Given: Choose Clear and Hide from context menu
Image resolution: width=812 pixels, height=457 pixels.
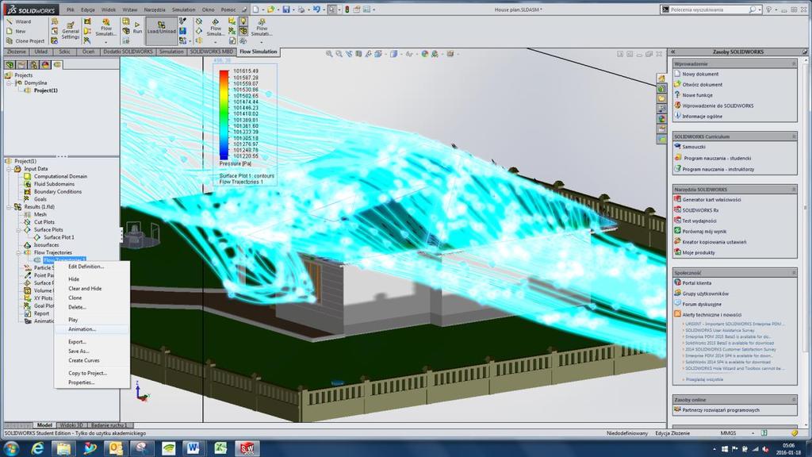Looking at the screenshot, I should tap(85, 289).
